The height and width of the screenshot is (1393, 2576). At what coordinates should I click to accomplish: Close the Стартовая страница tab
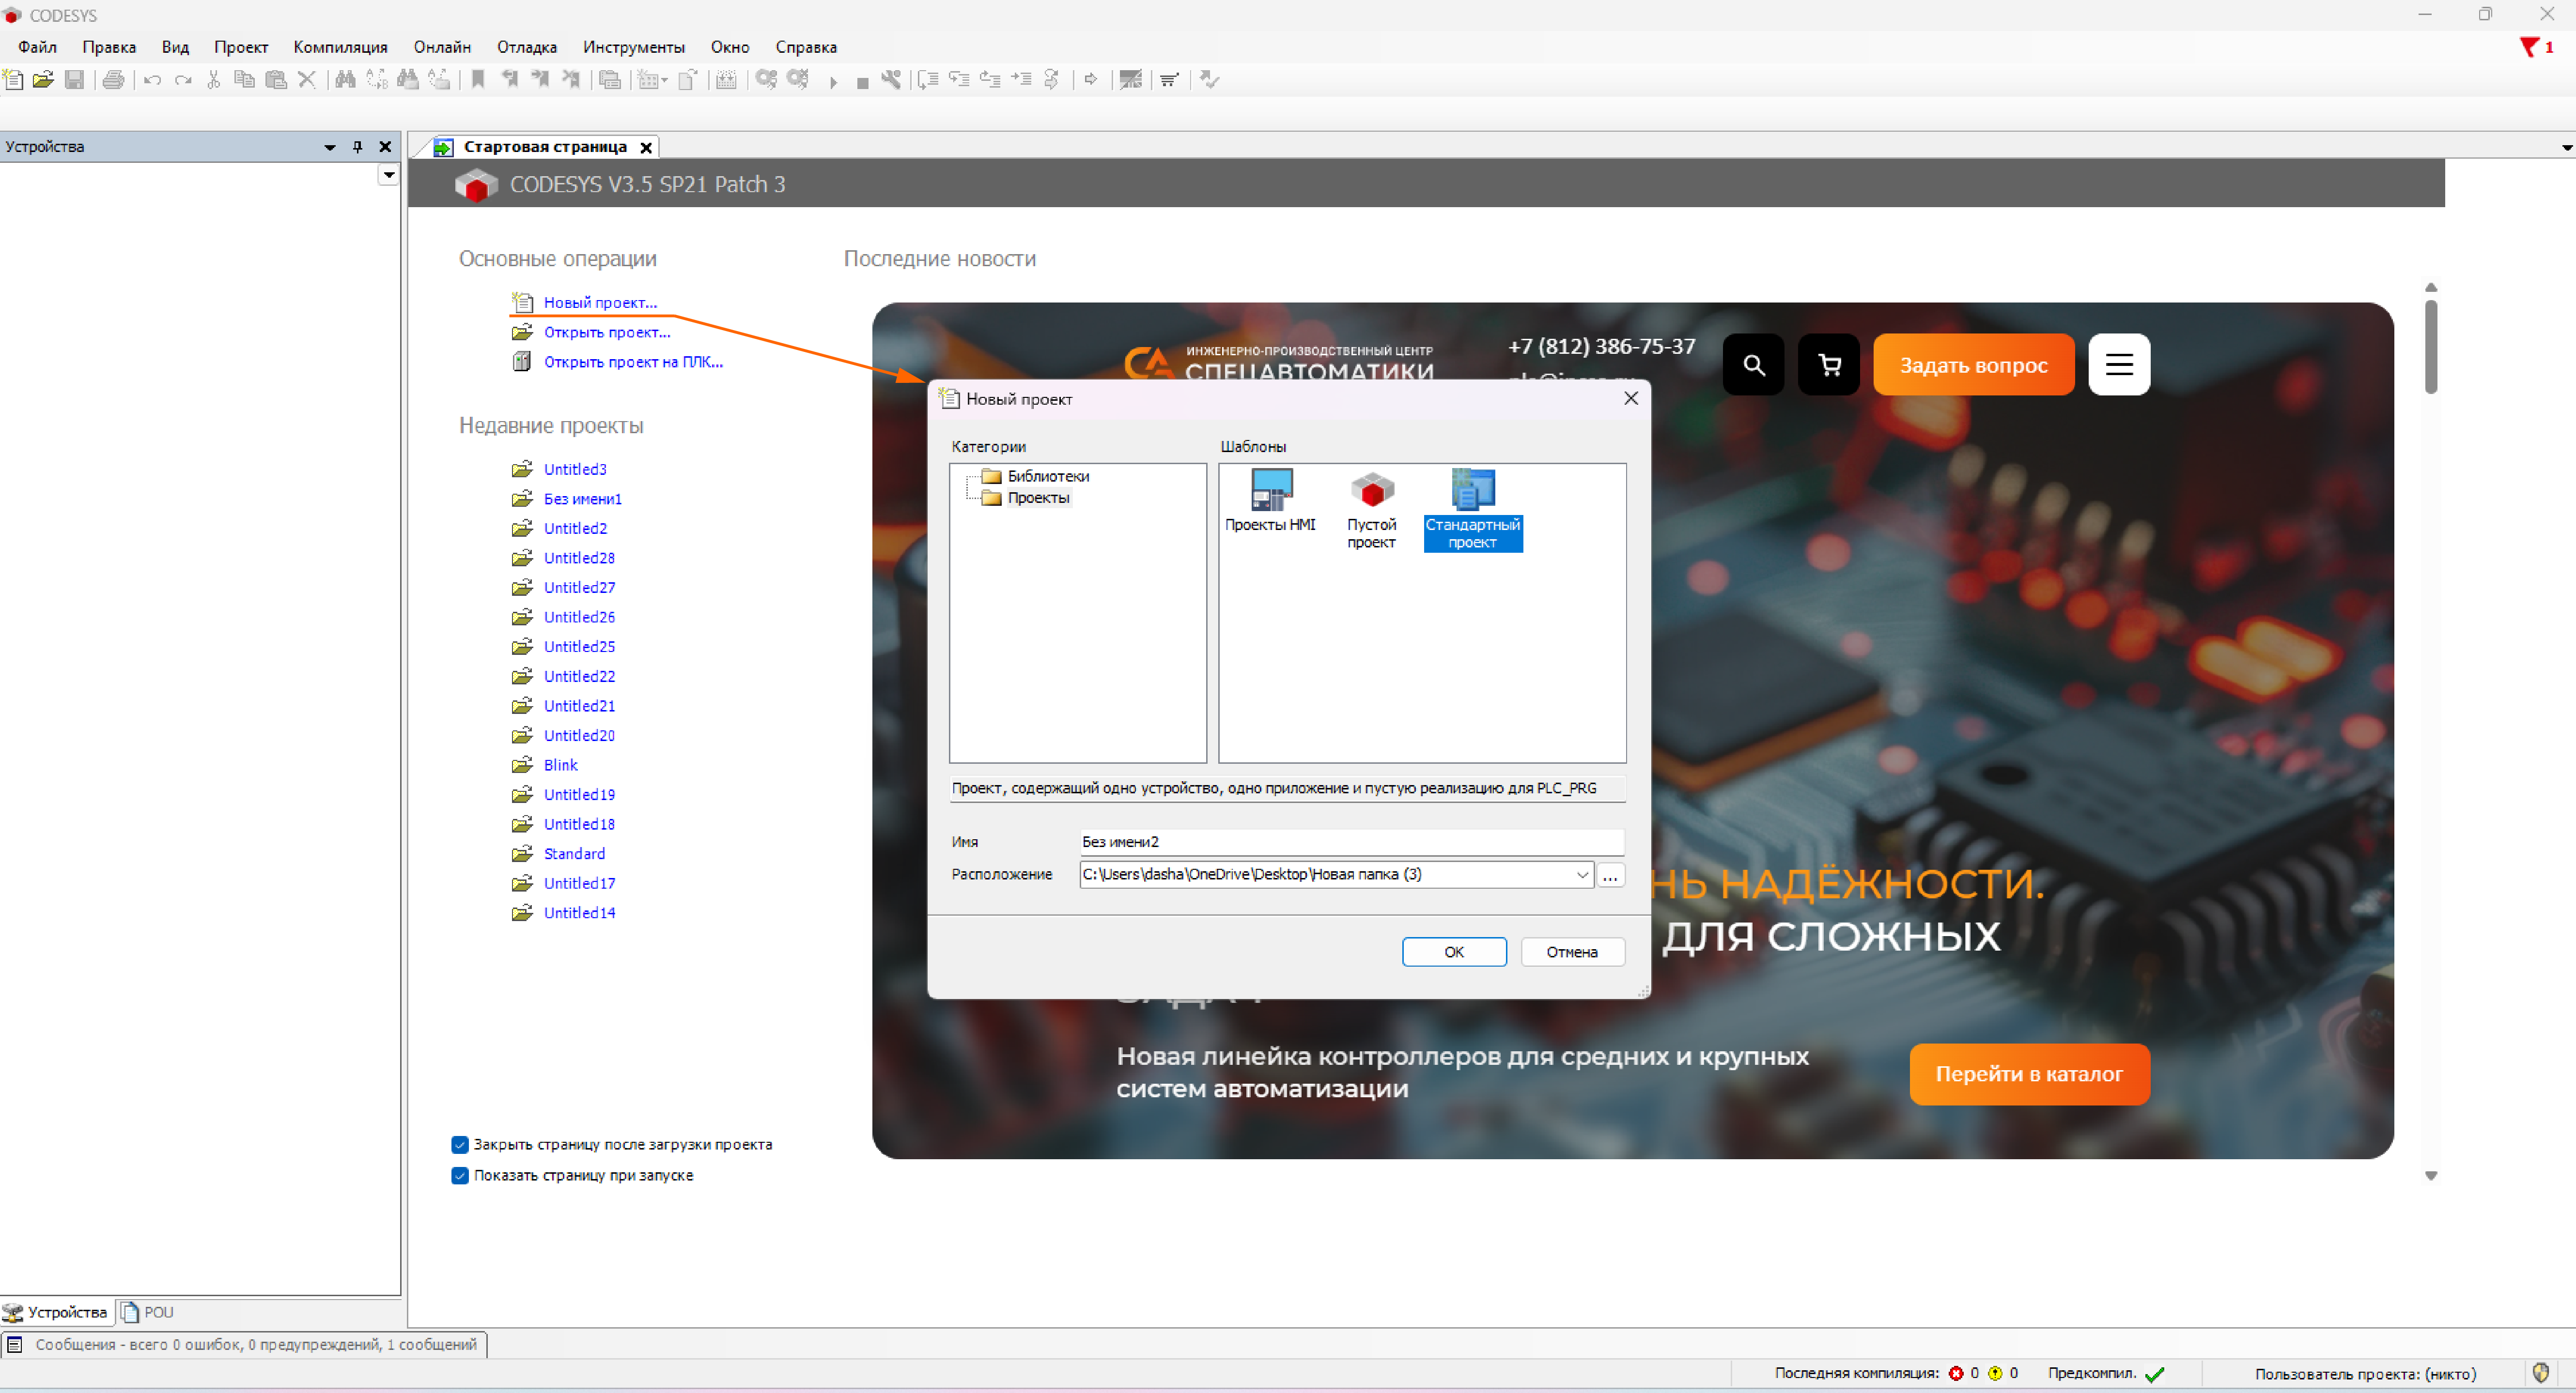(646, 148)
